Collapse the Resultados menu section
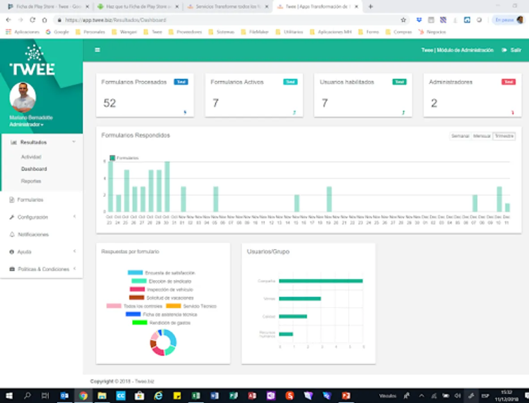Viewport: 529px width, 403px height. pyautogui.click(x=74, y=142)
